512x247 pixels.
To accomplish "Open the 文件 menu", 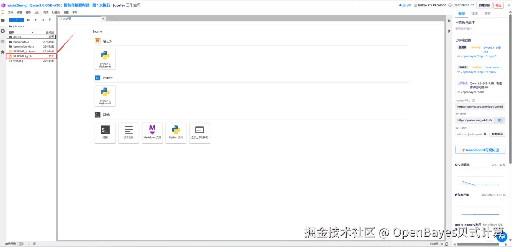I will click(10, 12).
